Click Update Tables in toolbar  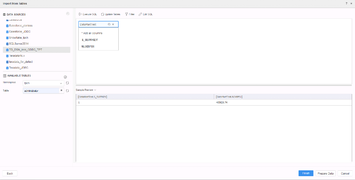[111, 14]
